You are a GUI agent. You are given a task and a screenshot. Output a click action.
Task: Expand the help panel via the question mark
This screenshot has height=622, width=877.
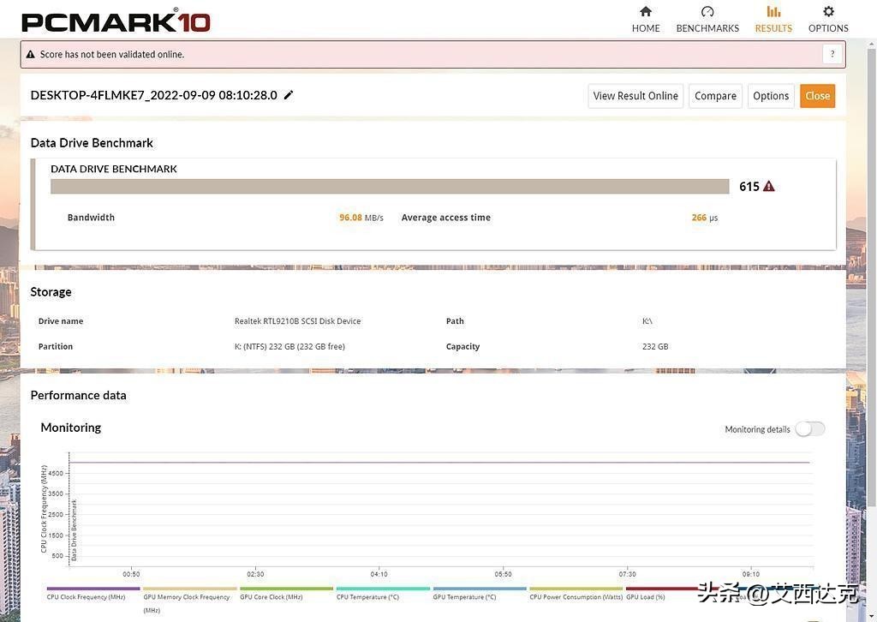coord(832,53)
